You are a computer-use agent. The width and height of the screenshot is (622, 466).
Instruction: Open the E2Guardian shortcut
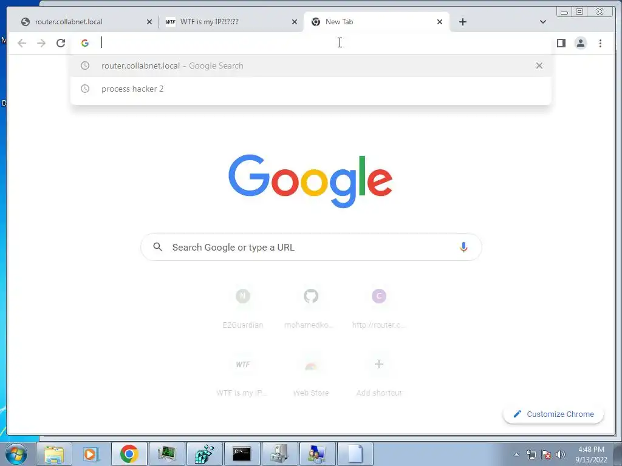pos(243,308)
